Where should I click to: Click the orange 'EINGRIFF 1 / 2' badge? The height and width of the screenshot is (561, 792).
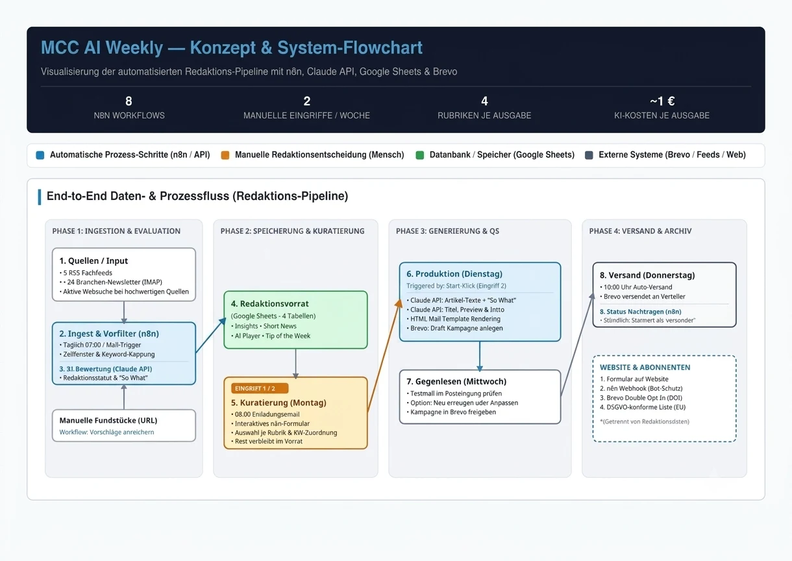pyautogui.click(x=260, y=388)
